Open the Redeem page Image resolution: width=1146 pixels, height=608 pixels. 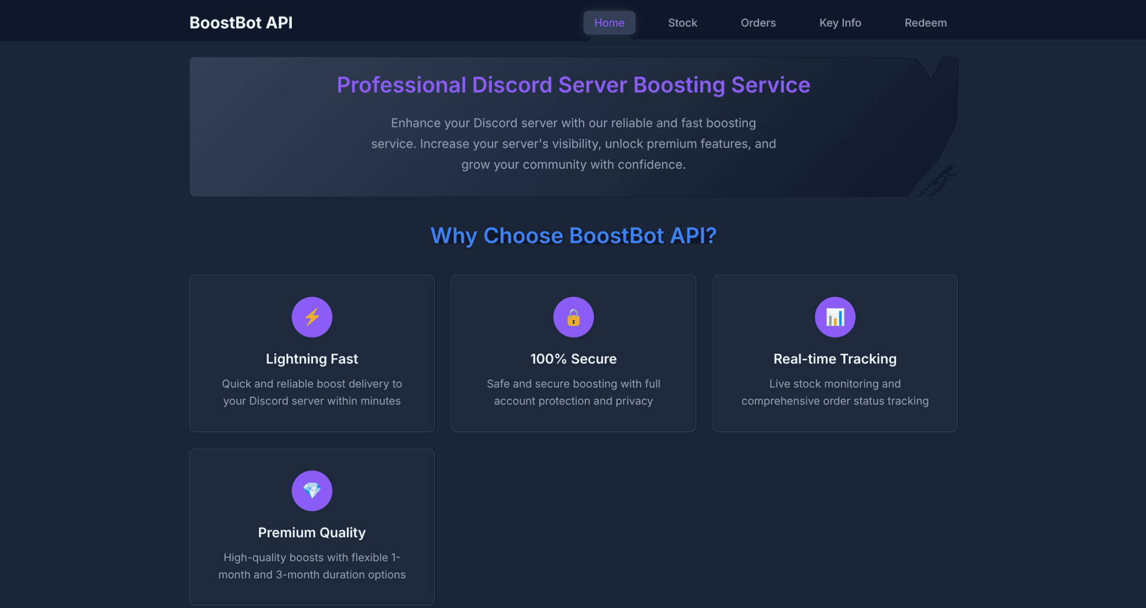click(x=925, y=23)
